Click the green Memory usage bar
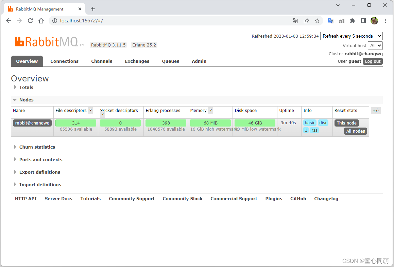 click(210, 123)
